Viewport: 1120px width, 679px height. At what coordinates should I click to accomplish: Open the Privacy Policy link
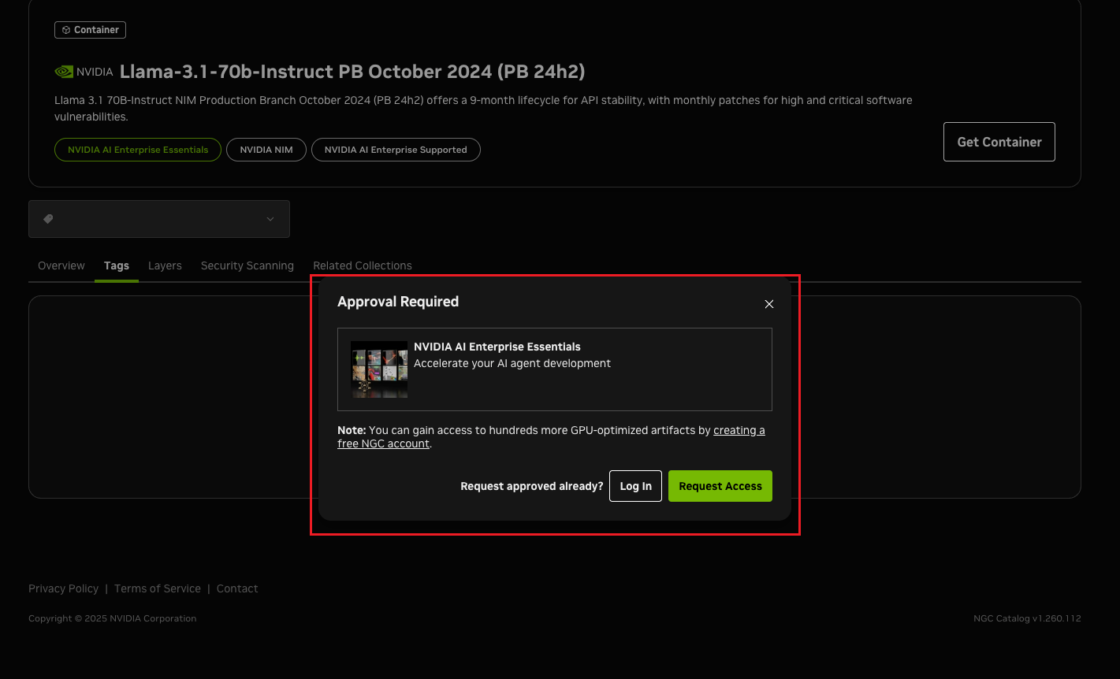[x=63, y=588]
